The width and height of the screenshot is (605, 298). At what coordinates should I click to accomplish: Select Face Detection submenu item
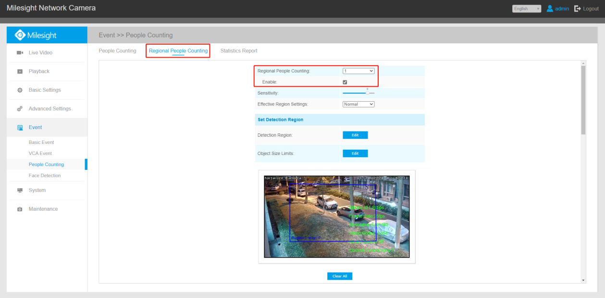[x=45, y=176]
